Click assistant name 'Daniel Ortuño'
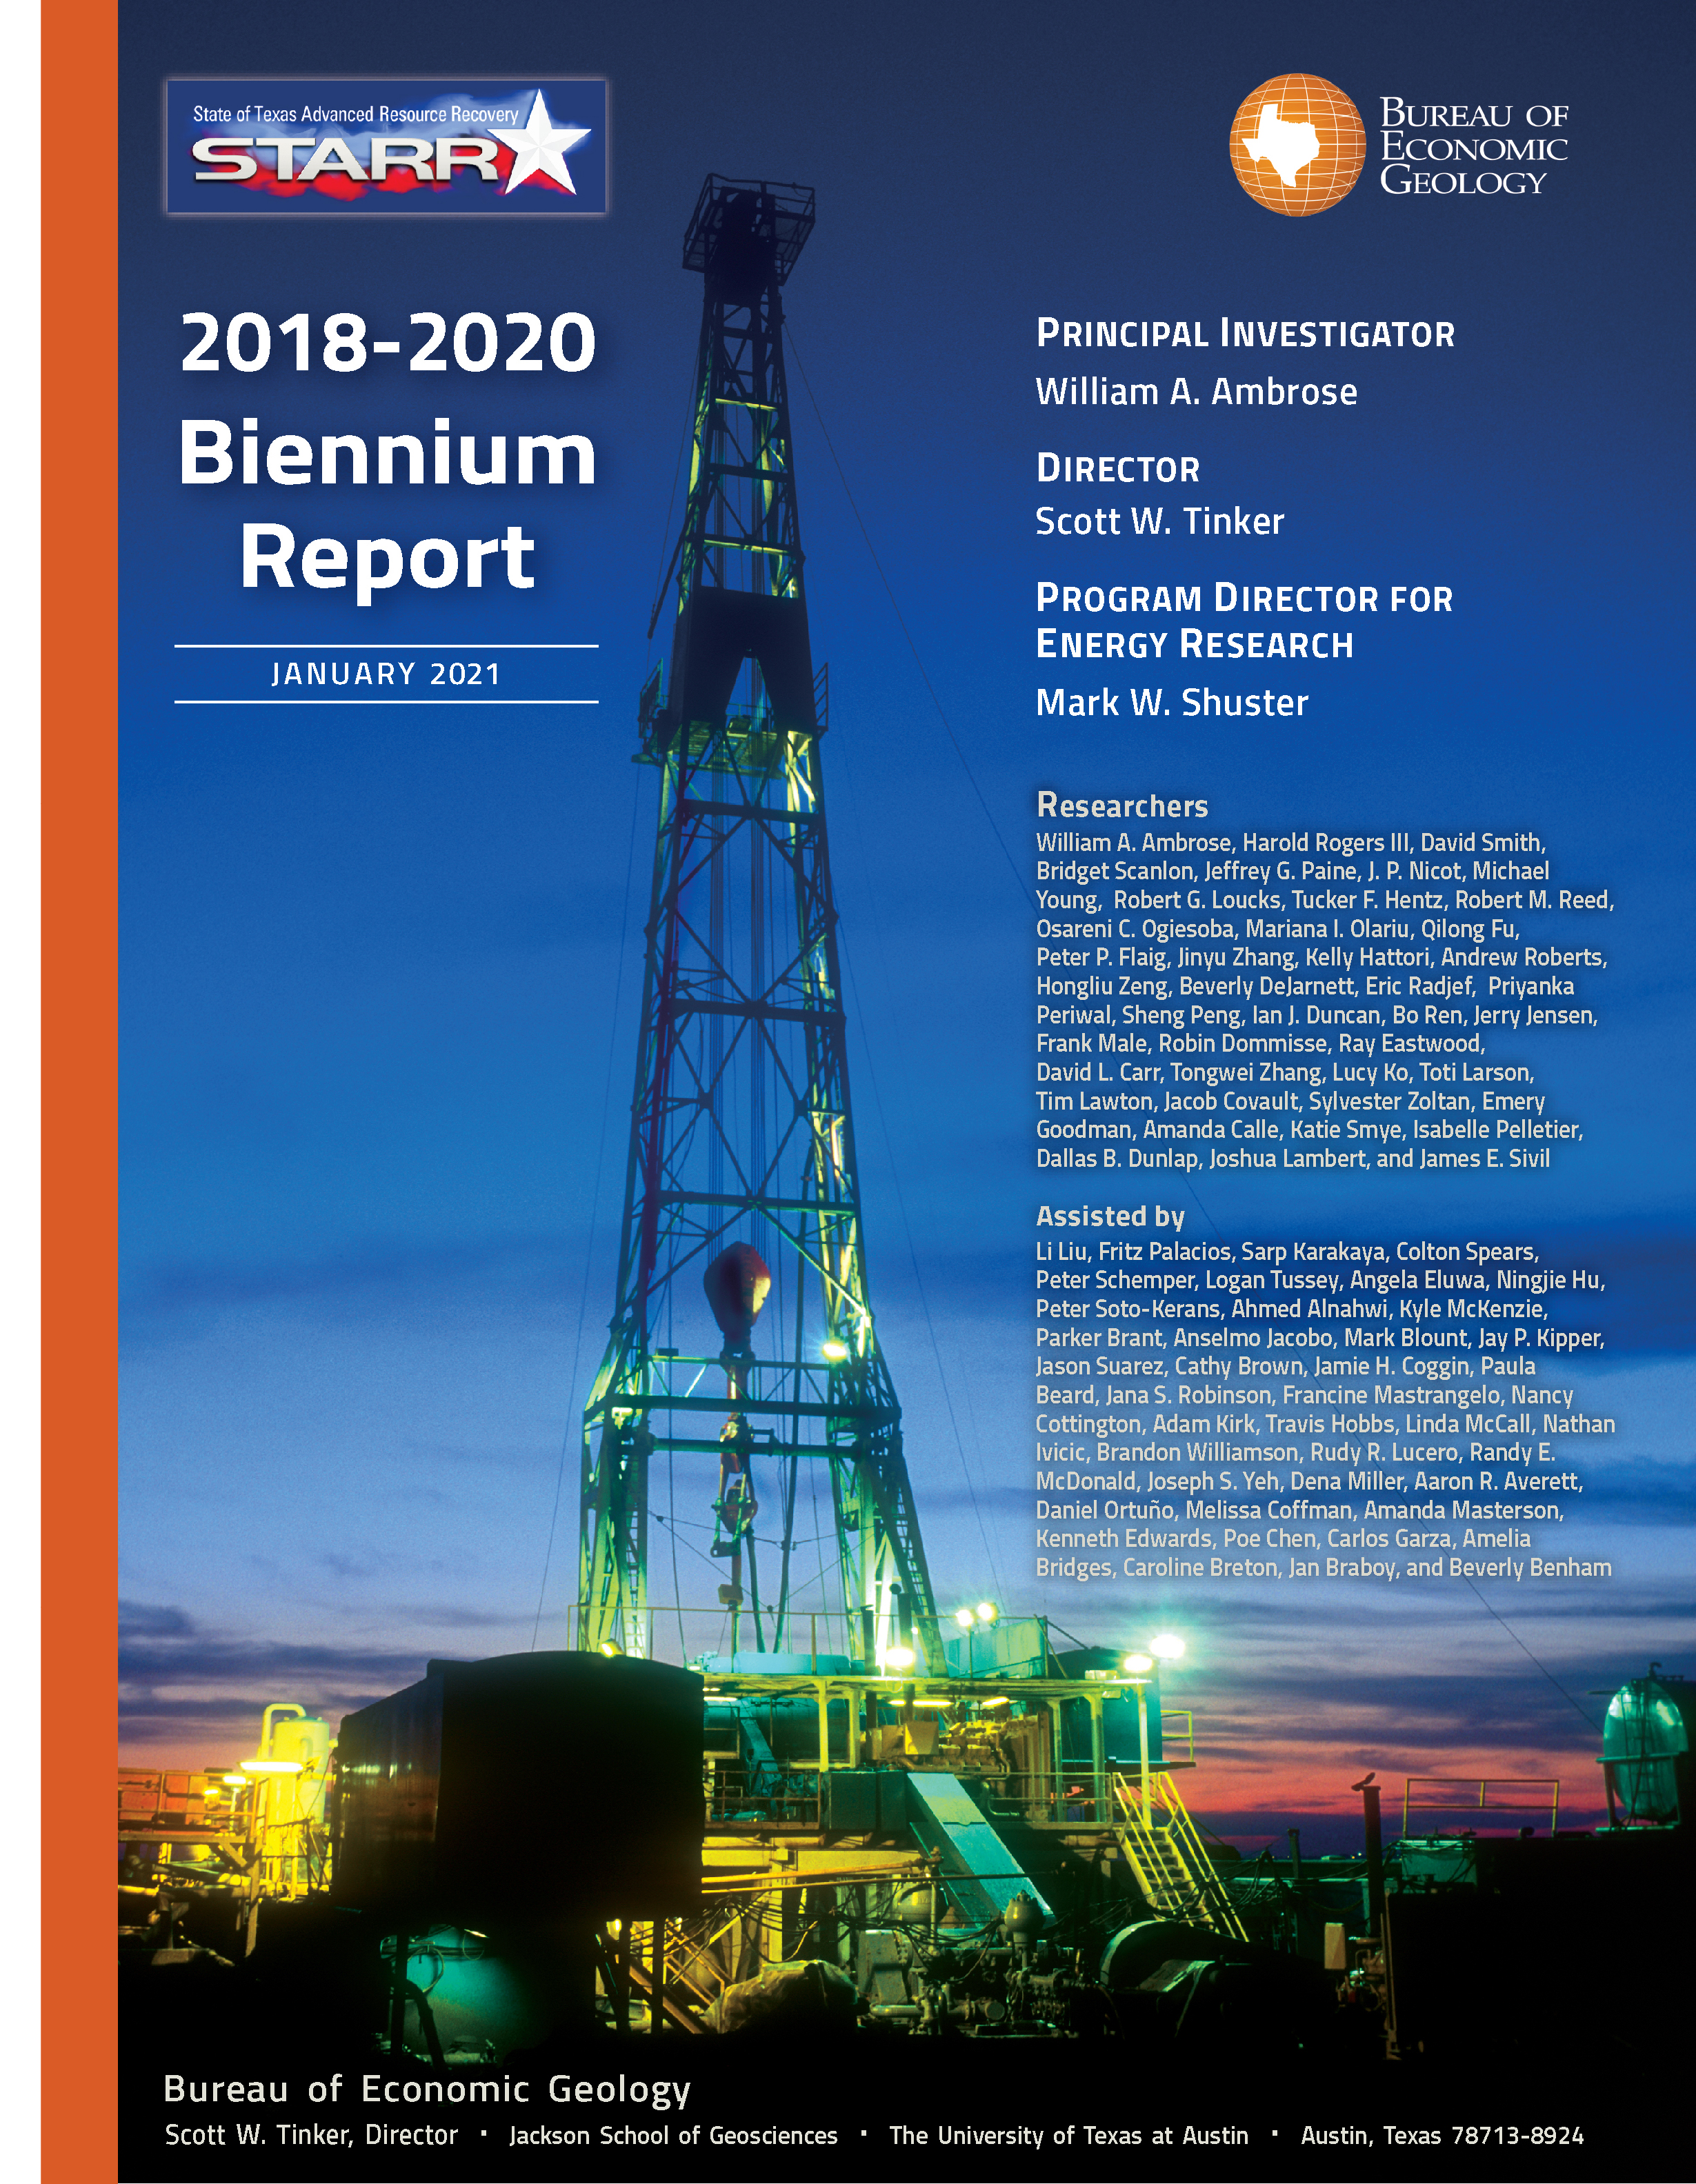Viewport: 1696px width, 2184px height. [x=1105, y=1510]
